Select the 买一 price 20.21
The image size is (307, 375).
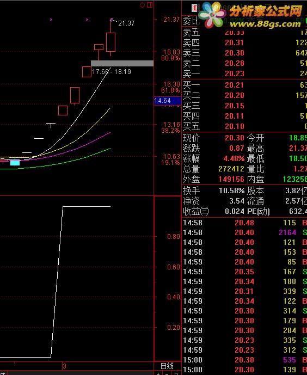pos(234,85)
